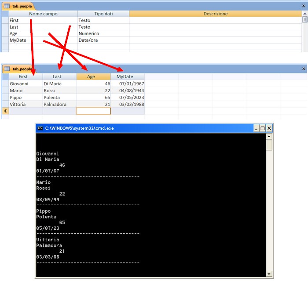Click cmd.exe scrollbar down arrow
Image resolution: width=308 pixels, height=283 pixels.
pos(269,274)
